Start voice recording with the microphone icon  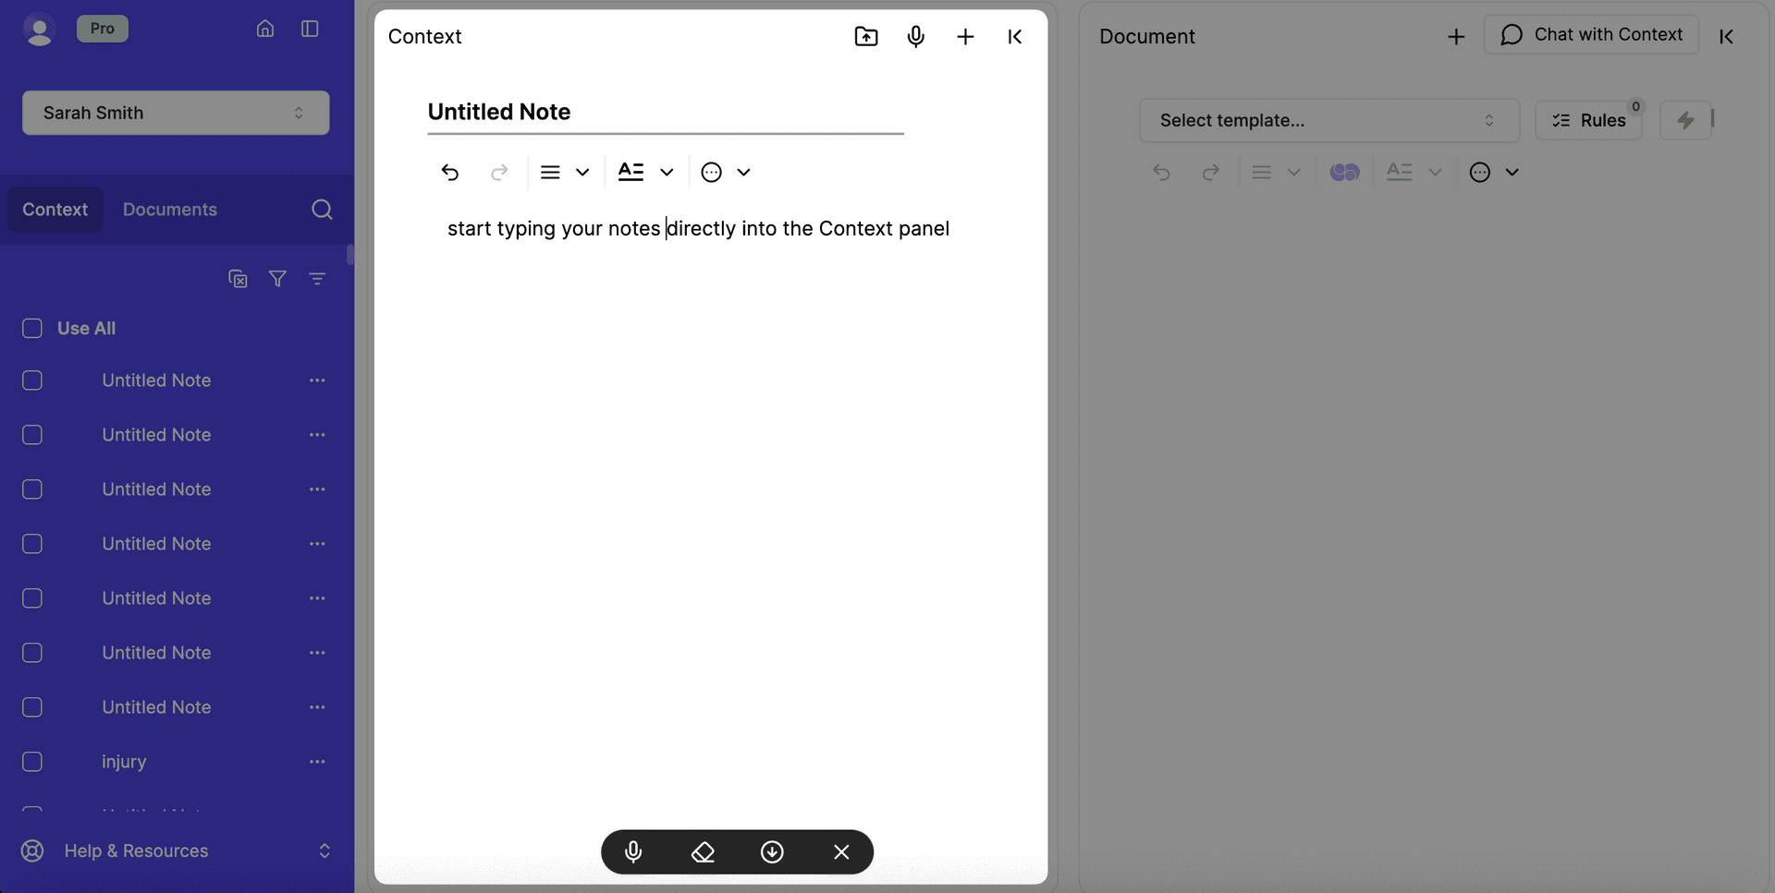[916, 36]
